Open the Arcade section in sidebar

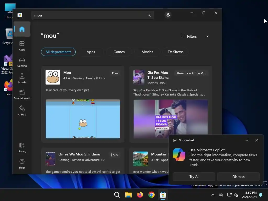pos(22,78)
